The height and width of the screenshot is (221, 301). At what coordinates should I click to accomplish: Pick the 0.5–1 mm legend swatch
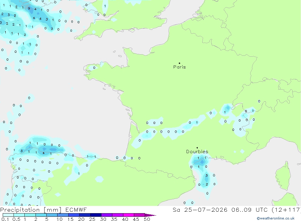click(x=19, y=215)
